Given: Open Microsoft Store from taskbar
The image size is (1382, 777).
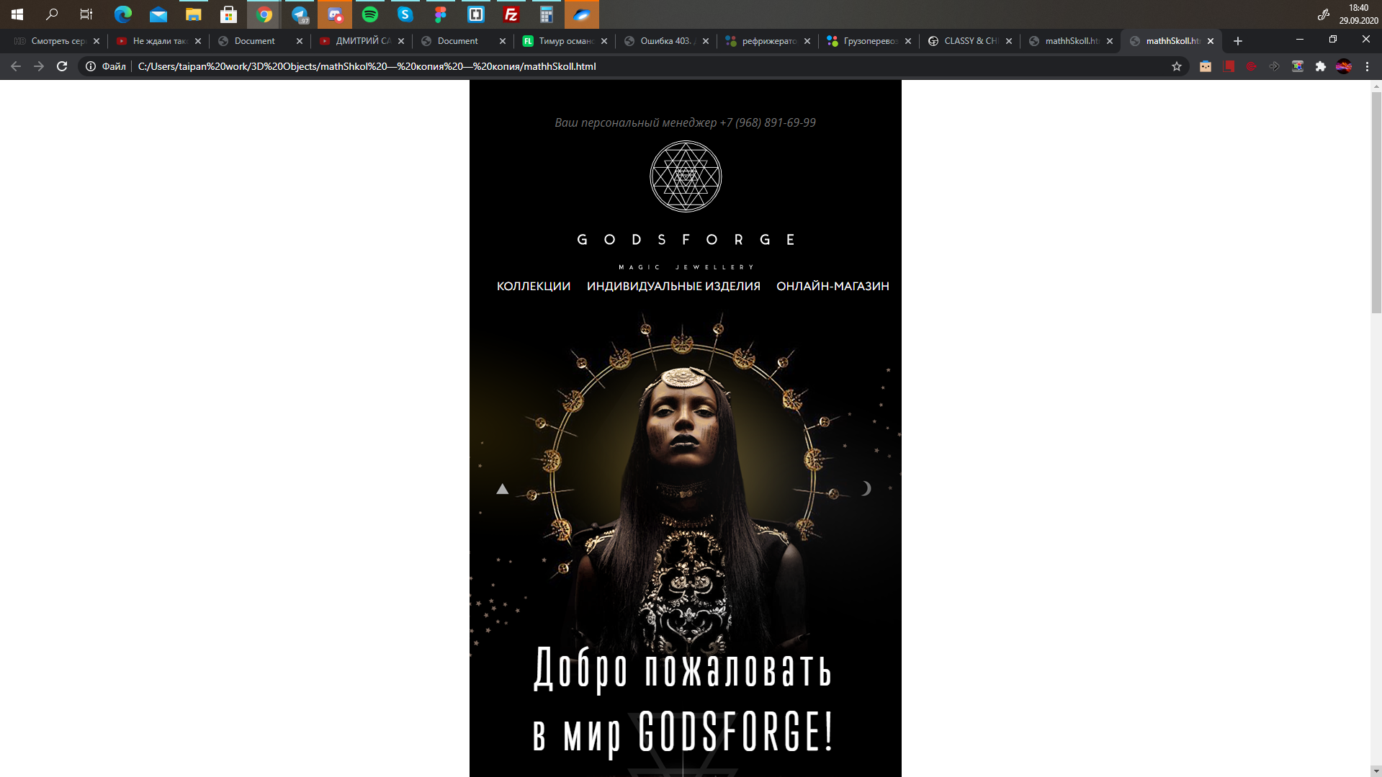Looking at the screenshot, I should pos(229,14).
